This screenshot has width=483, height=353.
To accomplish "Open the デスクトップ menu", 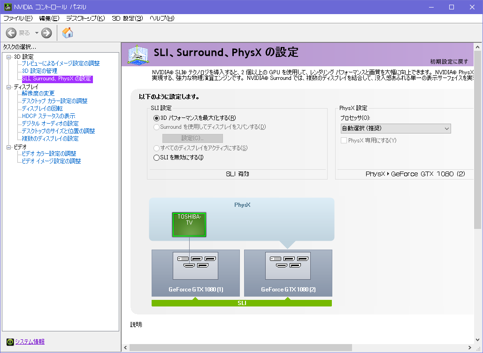I will tap(85, 18).
